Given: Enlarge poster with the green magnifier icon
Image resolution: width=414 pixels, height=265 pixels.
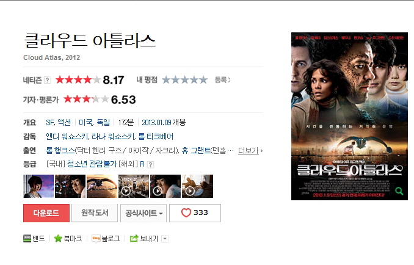Looking at the screenshot, I should pyautogui.click(x=399, y=191).
